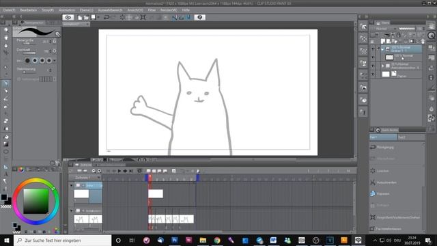The width and height of the screenshot is (437, 246).
Task: Click the Redo arrow in command bar
Action: tap(113, 17)
